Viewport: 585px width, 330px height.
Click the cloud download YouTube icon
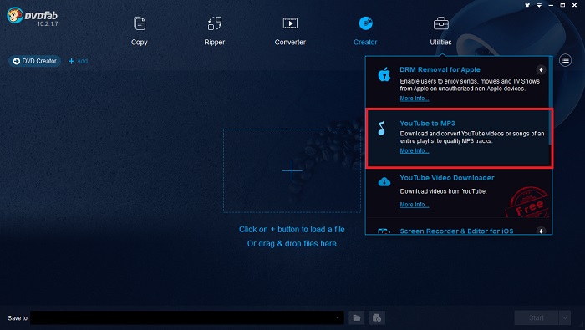(x=384, y=182)
